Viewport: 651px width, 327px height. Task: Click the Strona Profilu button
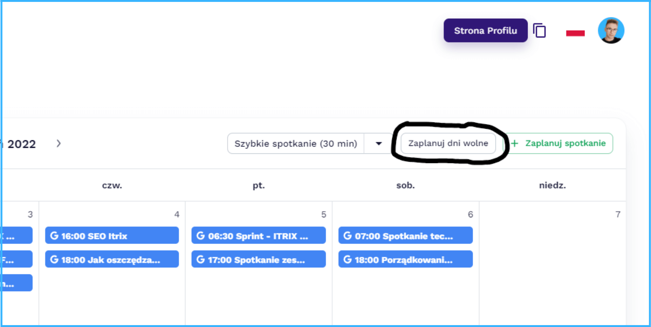485,31
